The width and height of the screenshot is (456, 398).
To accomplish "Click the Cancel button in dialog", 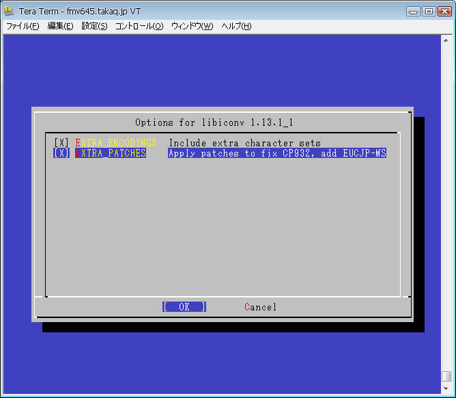I will point(260,307).
